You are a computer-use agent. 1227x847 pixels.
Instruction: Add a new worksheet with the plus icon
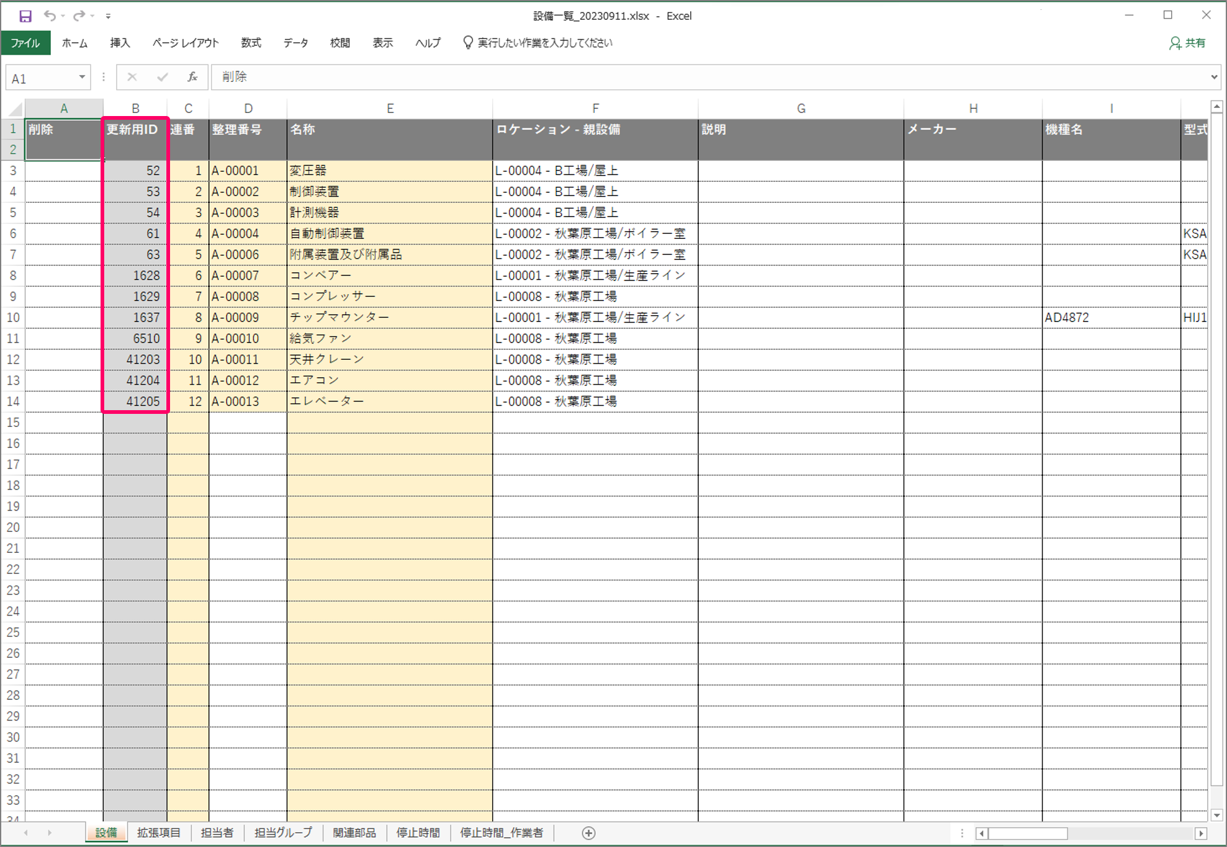(588, 833)
